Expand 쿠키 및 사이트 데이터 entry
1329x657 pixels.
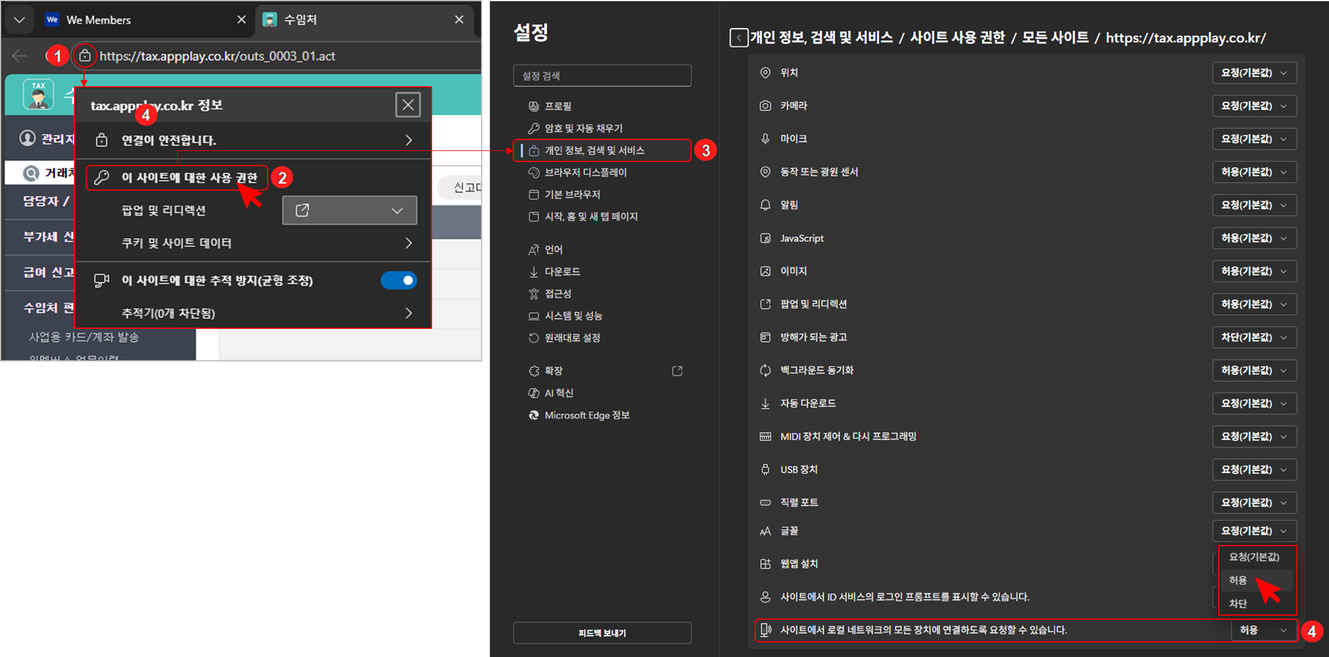click(x=408, y=243)
